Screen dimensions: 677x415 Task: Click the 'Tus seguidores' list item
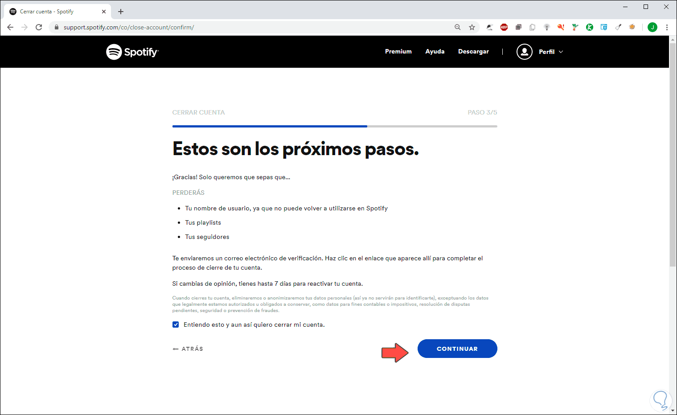click(x=207, y=237)
